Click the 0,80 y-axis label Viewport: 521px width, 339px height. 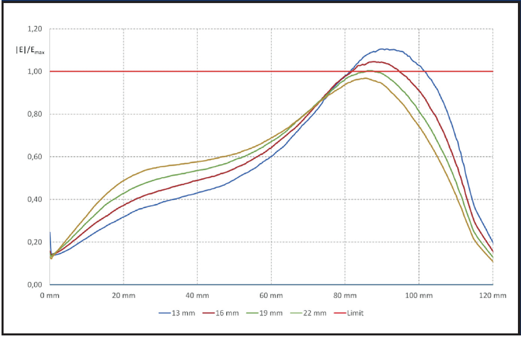(35, 114)
